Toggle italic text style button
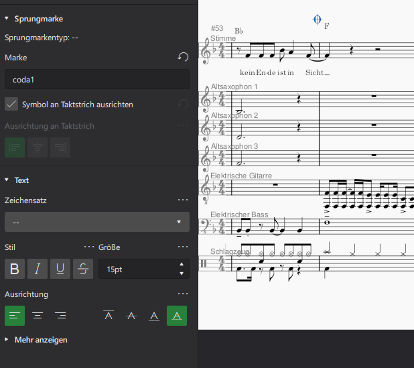 38,269
